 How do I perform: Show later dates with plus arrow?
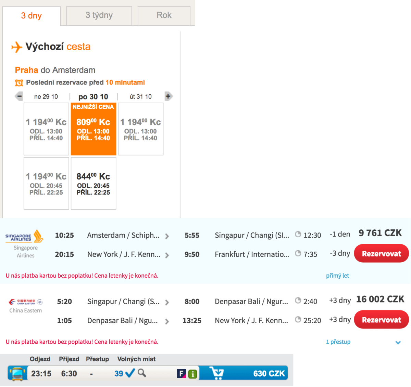click(x=168, y=96)
